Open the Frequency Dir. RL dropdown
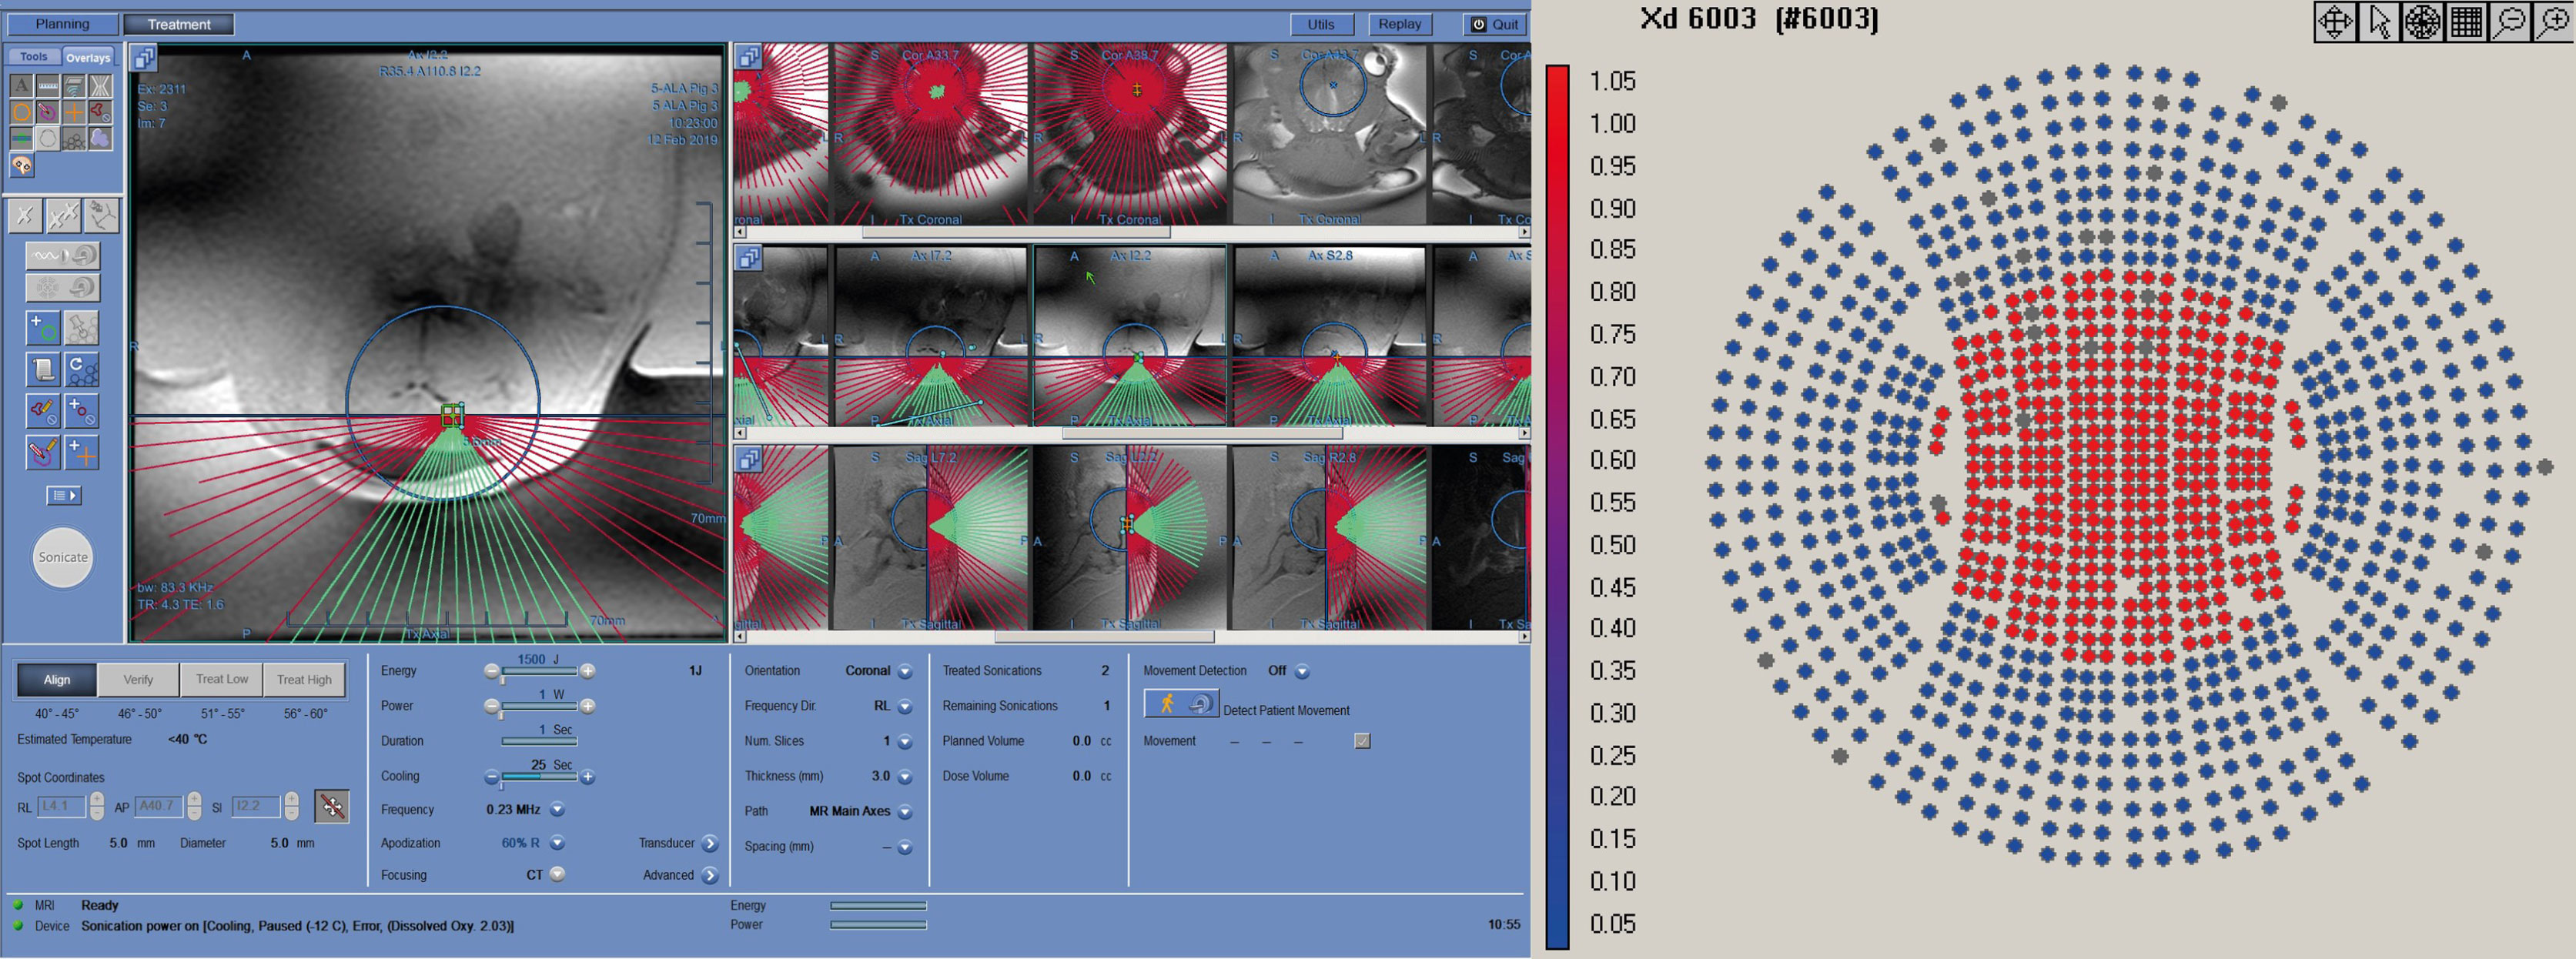2576x959 pixels. tap(905, 707)
